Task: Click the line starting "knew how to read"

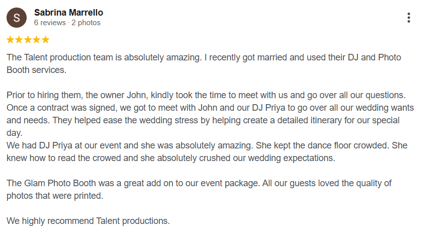Action: tap(171, 158)
